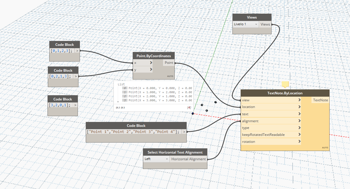
Task: Select the TextNote.ByLocation node title
Action: [285, 93]
